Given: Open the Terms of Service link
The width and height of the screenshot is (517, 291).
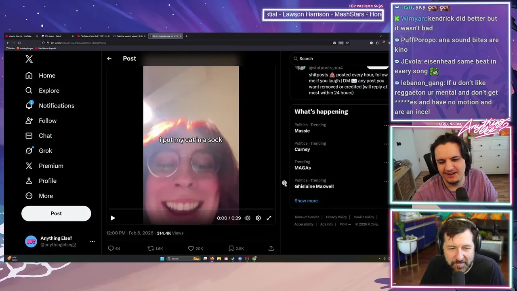Looking at the screenshot, I should (x=307, y=217).
